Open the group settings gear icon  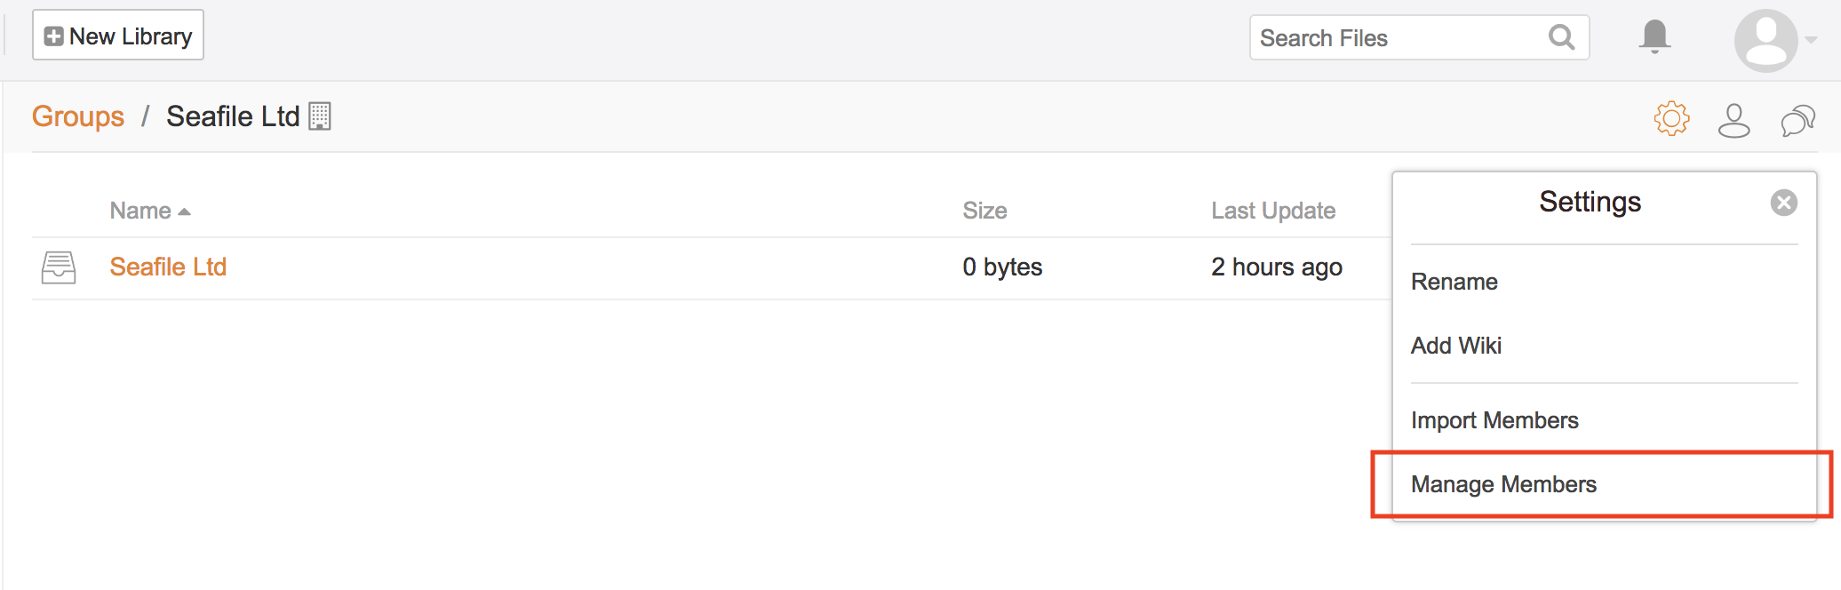pyautogui.click(x=1671, y=118)
